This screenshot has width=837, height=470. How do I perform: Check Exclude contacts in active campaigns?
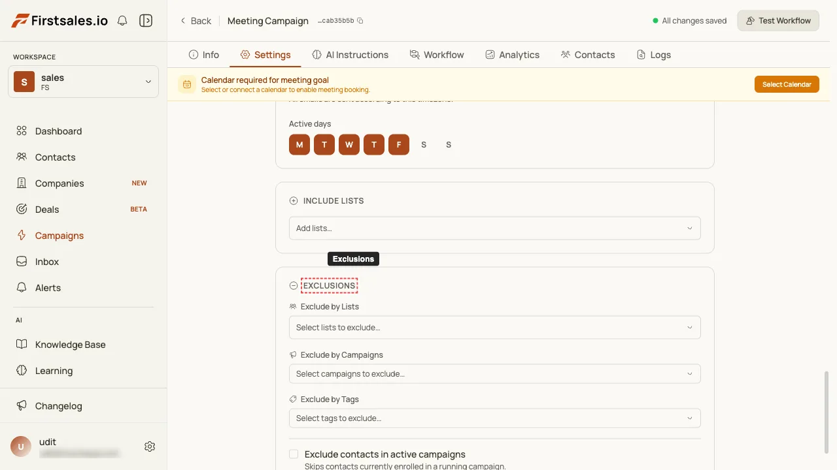(294, 454)
